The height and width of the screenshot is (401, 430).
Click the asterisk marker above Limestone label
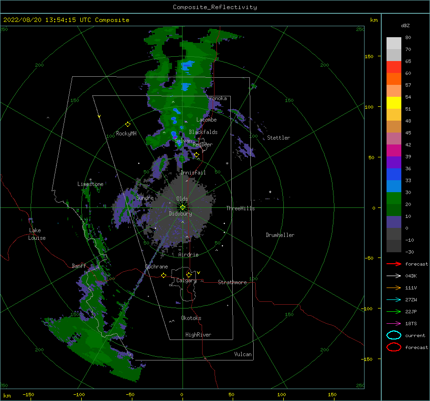click(x=90, y=180)
